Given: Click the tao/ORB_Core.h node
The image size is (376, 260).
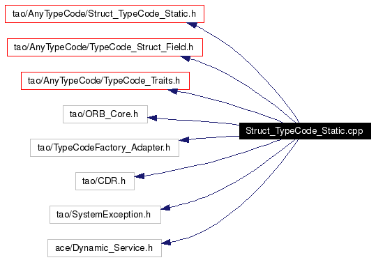Looking at the screenshot, I should (x=105, y=114).
